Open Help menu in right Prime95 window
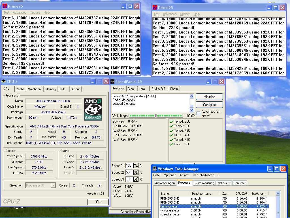The image size is (290, 218). tap(197, 14)
